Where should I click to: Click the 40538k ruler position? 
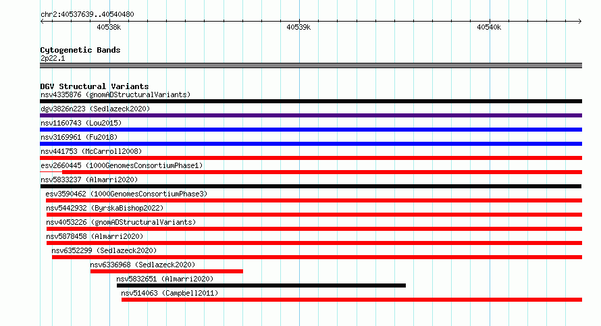coord(109,27)
